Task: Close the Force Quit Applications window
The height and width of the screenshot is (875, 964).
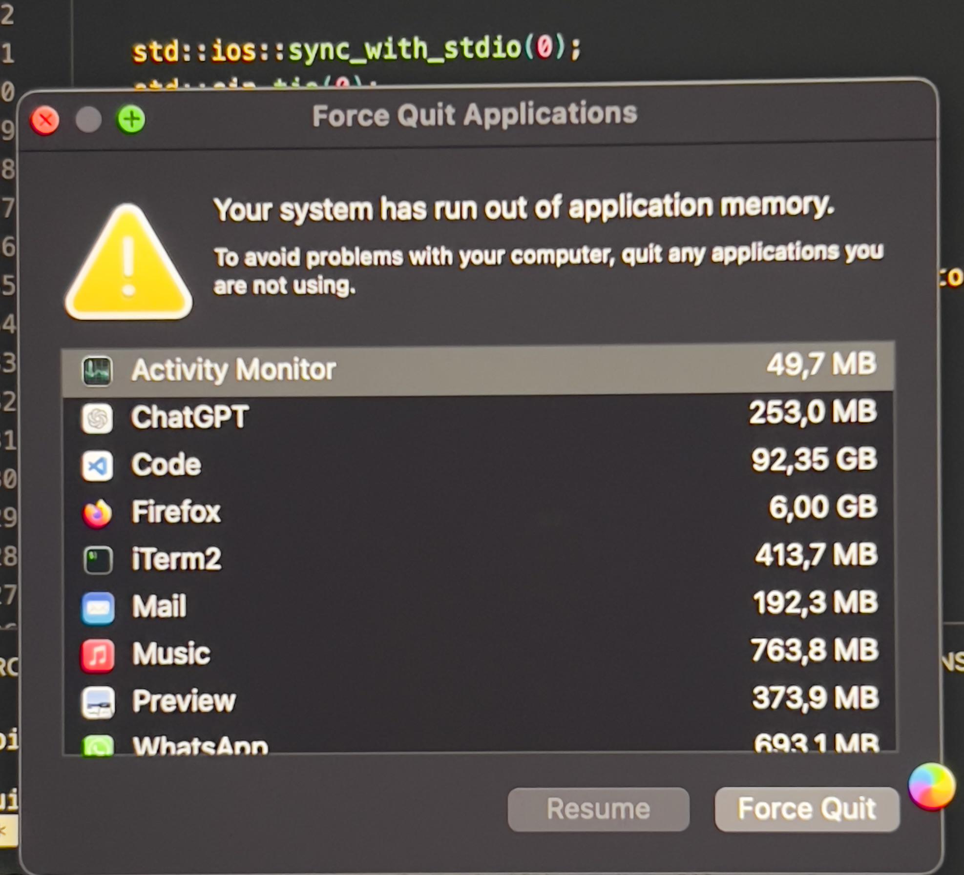Action: pyautogui.click(x=44, y=120)
